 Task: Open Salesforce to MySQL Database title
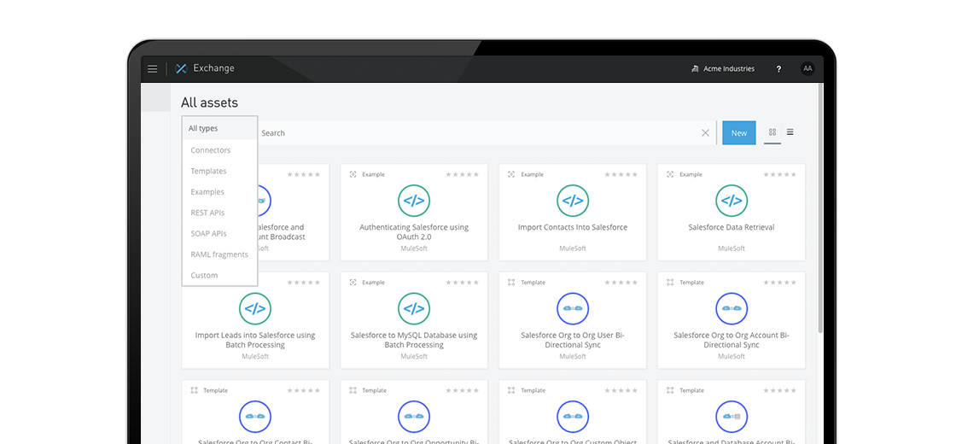click(x=414, y=341)
